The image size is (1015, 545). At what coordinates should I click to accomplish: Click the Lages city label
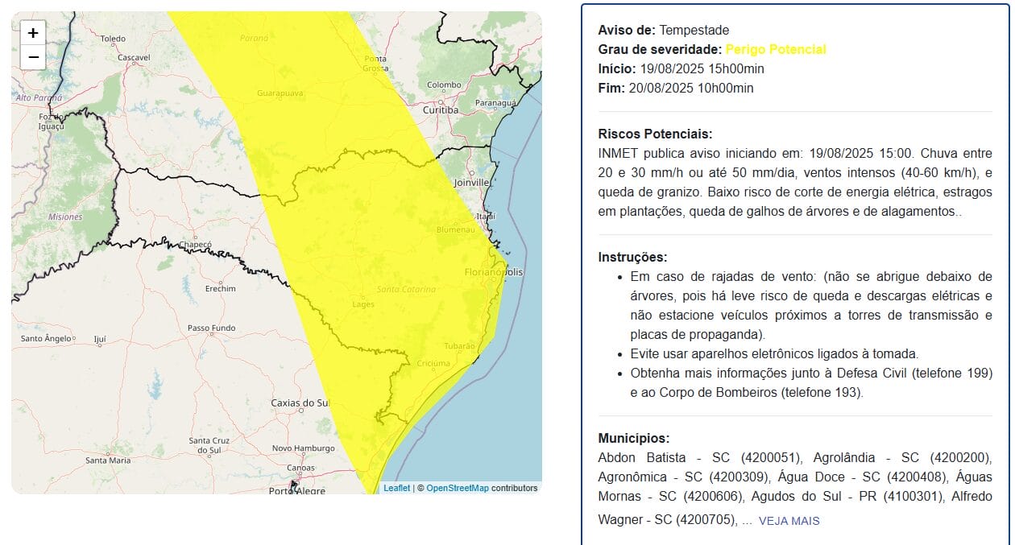point(364,304)
